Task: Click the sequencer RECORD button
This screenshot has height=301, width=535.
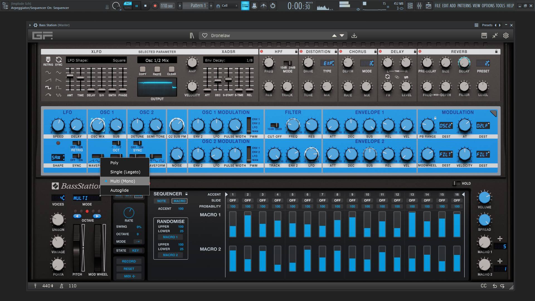Action: click(129, 261)
